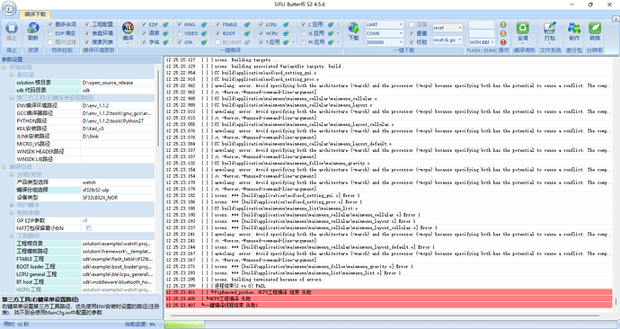Click the 制作 diff package icon
Viewport: 620px width, 329px height.
[574, 28]
